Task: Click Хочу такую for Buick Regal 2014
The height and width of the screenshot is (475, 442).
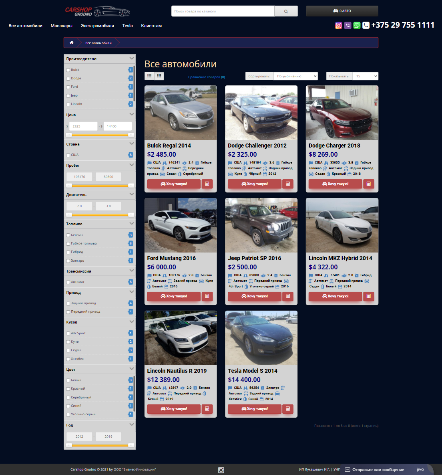Action: 174,184
